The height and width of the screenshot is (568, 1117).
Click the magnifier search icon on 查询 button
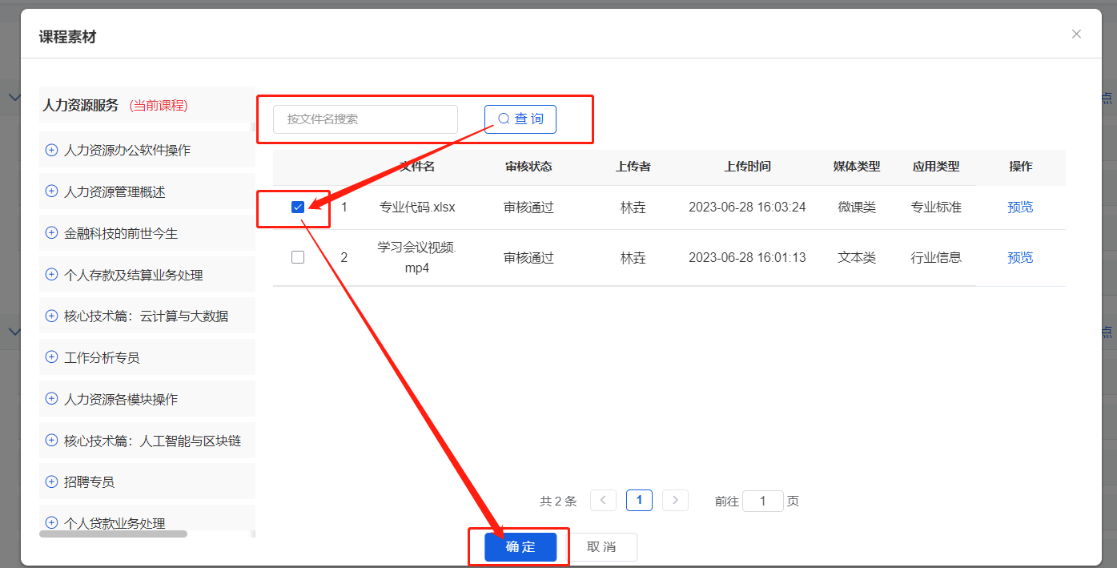click(x=503, y=119)
